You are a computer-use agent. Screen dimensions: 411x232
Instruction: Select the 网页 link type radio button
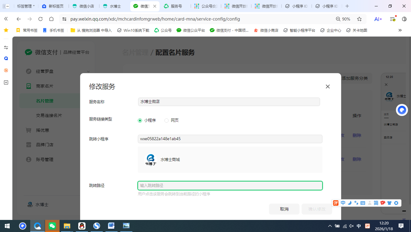click(x=167, y=121)
